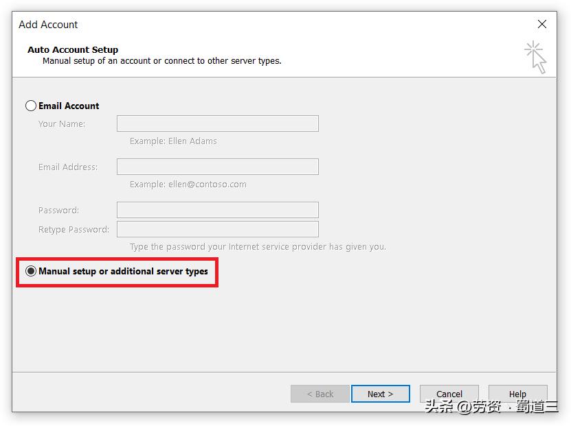
Task: Click the Retype Password label
Action: click(74, 230)
